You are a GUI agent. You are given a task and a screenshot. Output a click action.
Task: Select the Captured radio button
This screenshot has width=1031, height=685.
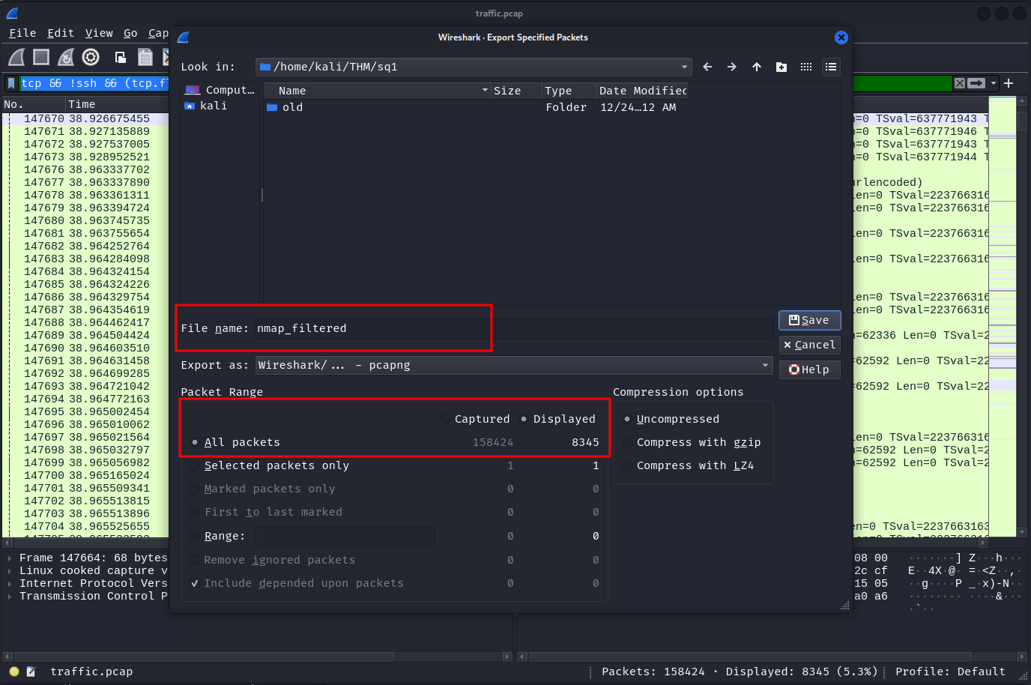(445, 419)
